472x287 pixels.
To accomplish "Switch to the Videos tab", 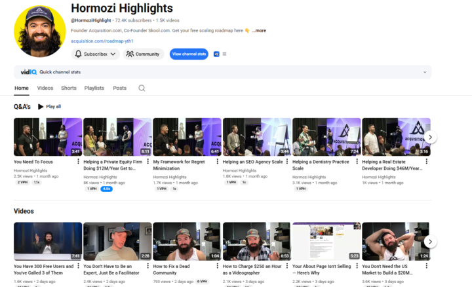I will pyautogui.click(x=45, y=88).
